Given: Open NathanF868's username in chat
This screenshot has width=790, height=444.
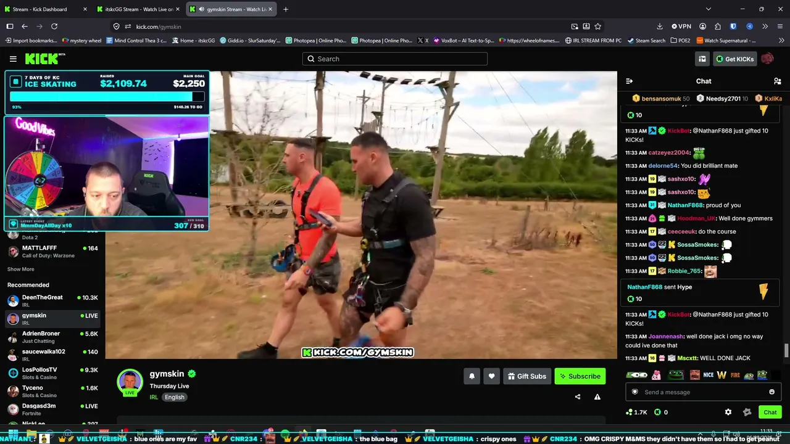Looking at the screenshot, I should click(685, 205).
